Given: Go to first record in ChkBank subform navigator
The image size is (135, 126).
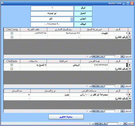Looking at the screenshot, I should click(x=123, y=86).
